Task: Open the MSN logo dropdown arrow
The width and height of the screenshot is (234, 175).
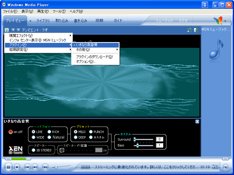Action: (x=225, y=21)
